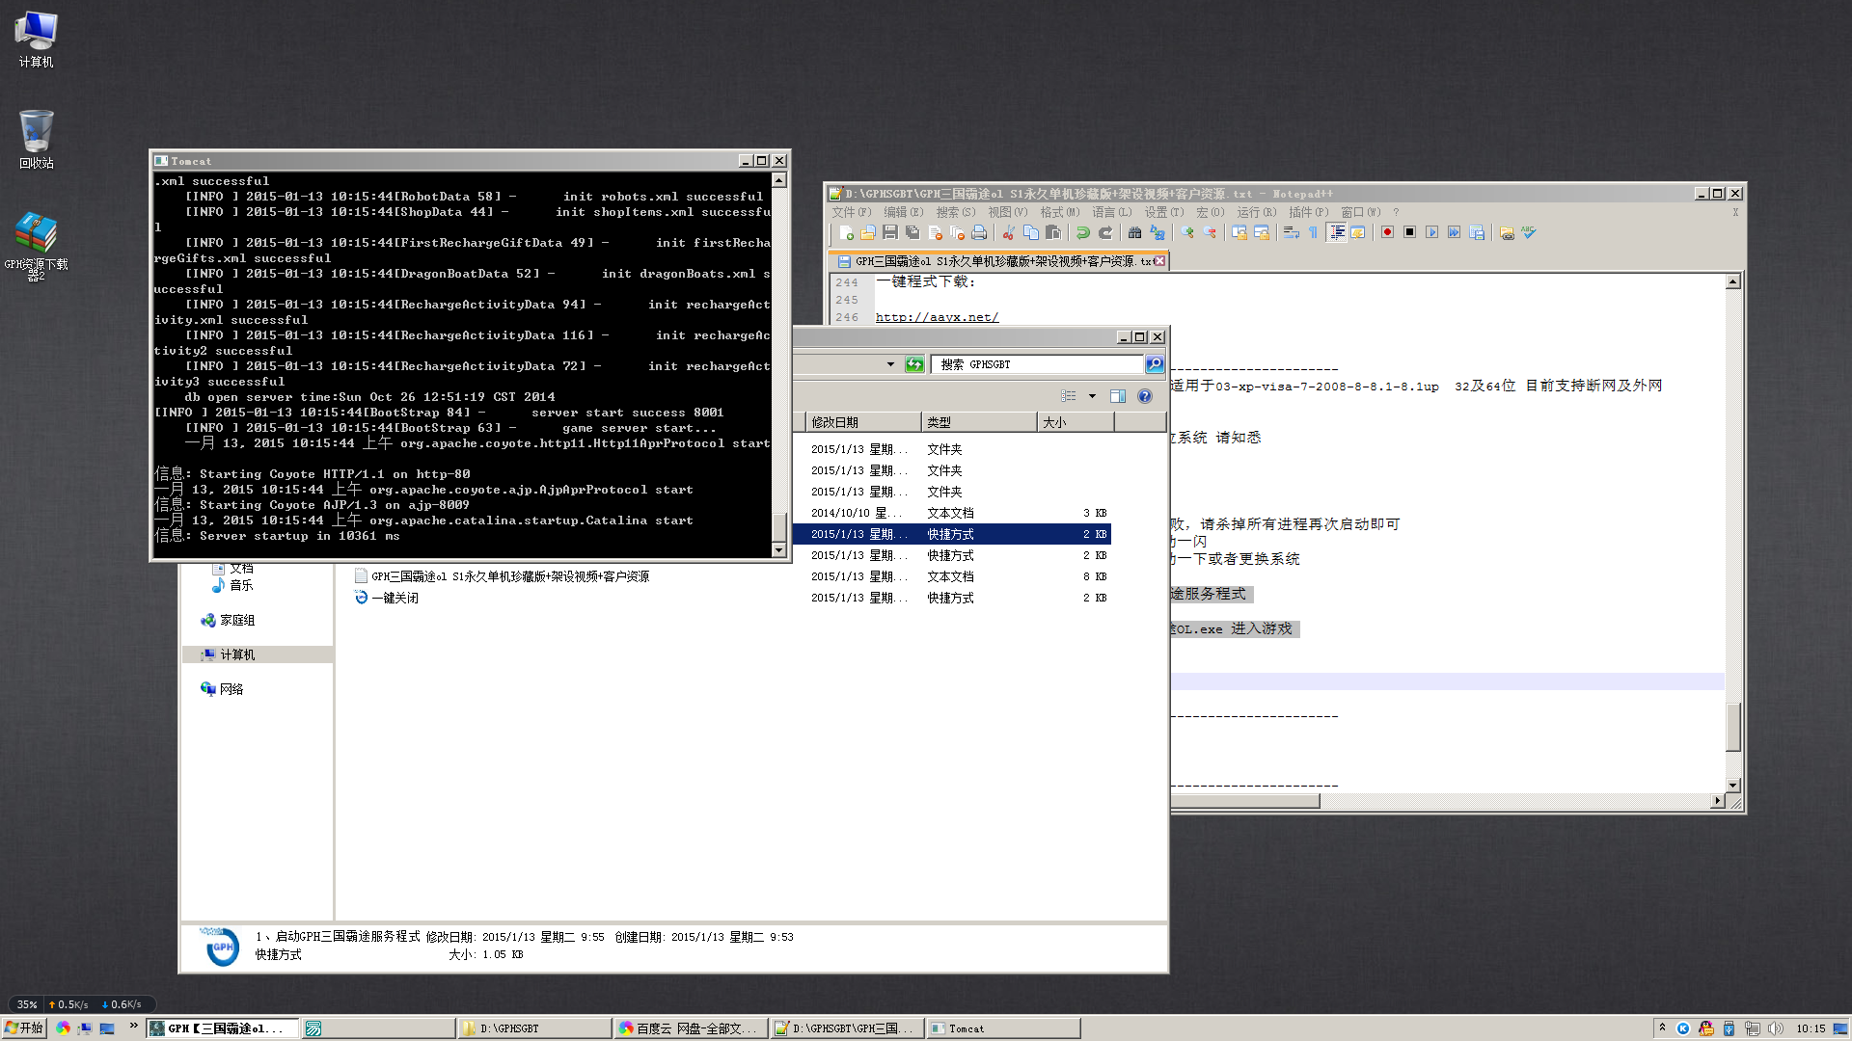
Task: Click the spell check ABC icon
Action: point(1529,233)
